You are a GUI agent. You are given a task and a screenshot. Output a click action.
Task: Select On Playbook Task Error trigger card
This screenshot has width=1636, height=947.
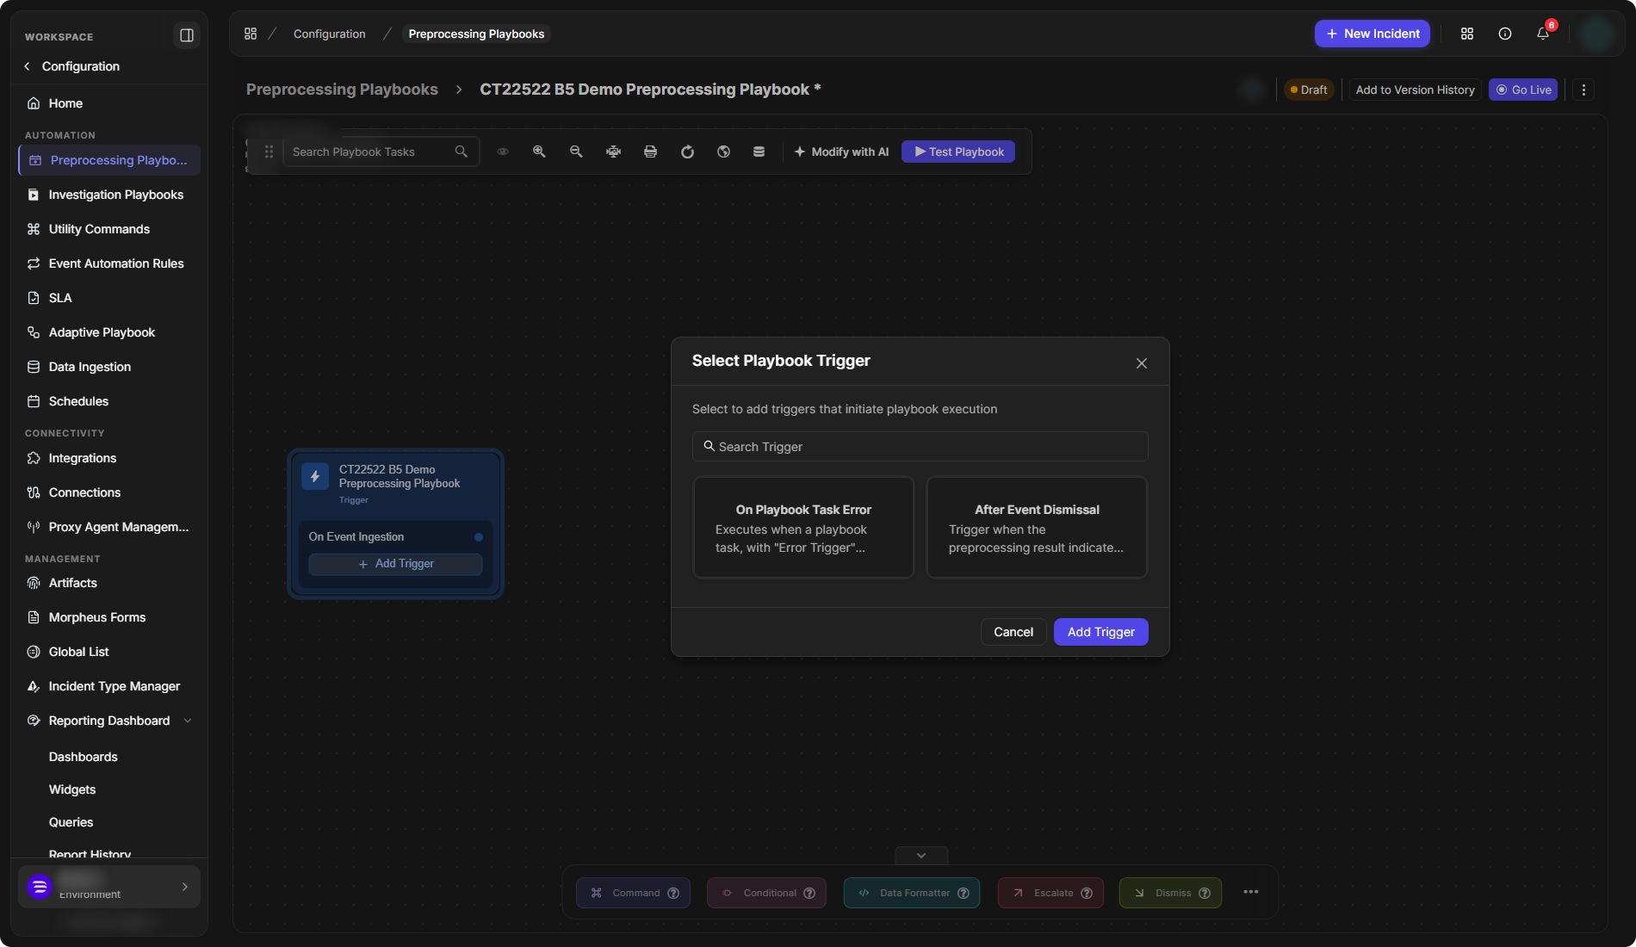pyautogui.click(x=803, y=528)
